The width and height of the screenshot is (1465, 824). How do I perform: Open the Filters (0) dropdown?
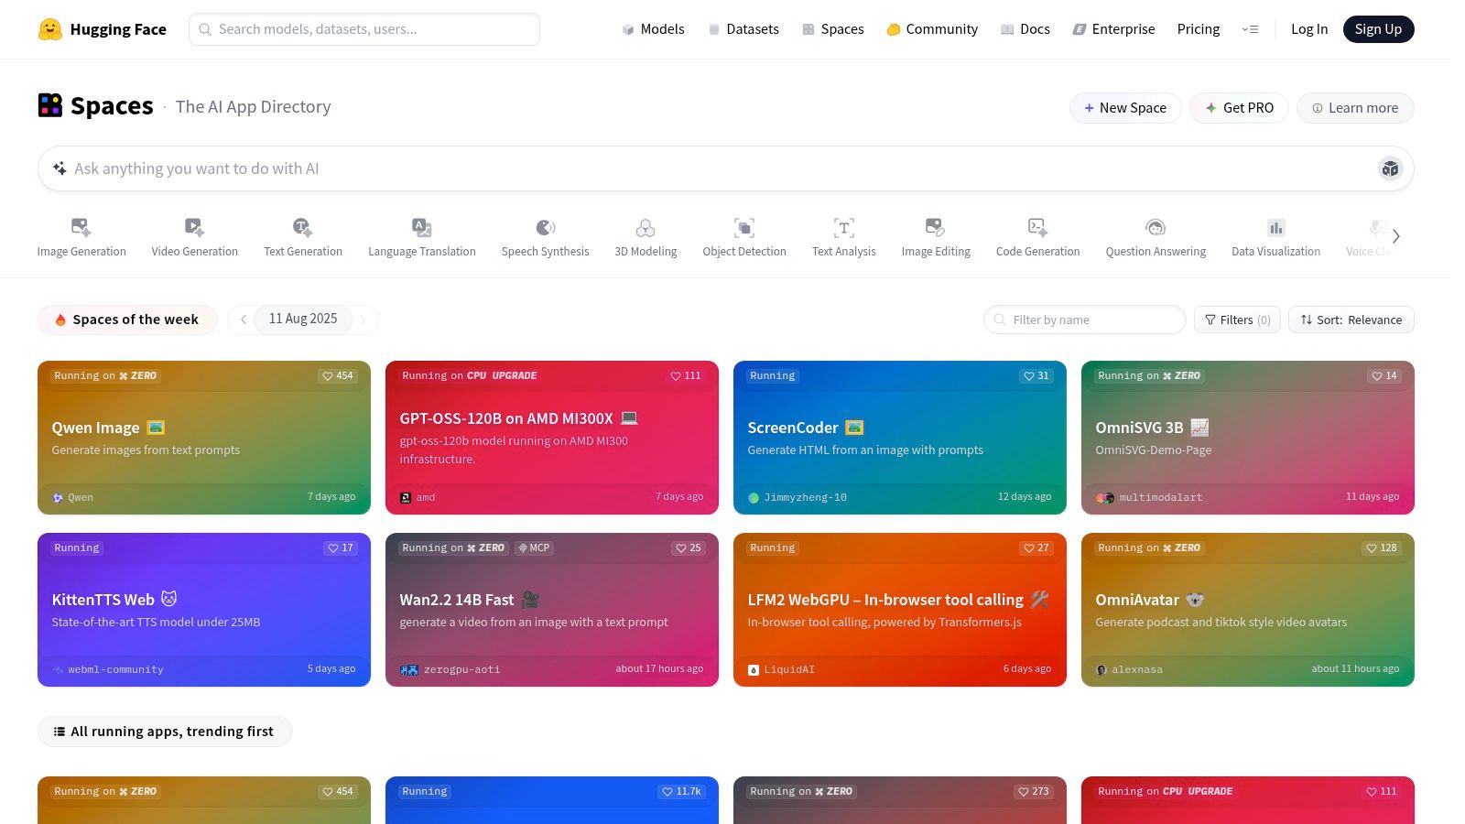pos(1237,320)
